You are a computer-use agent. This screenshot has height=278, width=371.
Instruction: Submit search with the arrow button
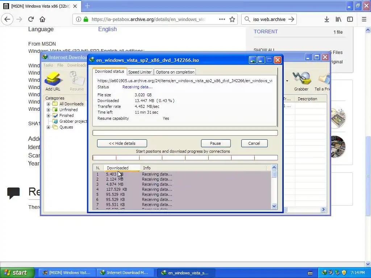point(291,20)
